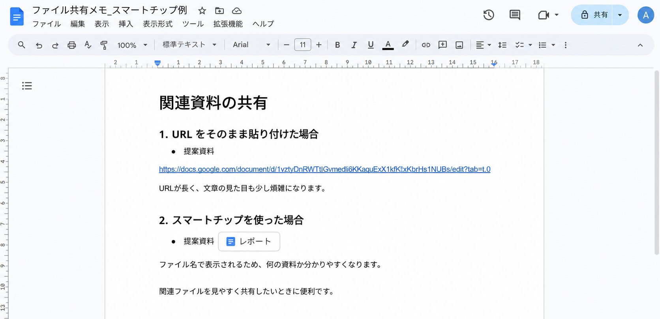Run spelling and grammar check

point(88,45)
